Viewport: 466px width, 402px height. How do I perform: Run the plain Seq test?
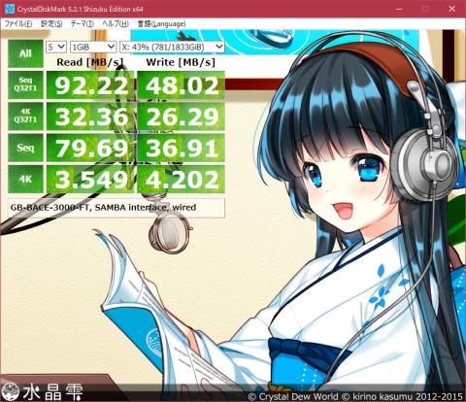pyautogui.click(x=25, y=148)
